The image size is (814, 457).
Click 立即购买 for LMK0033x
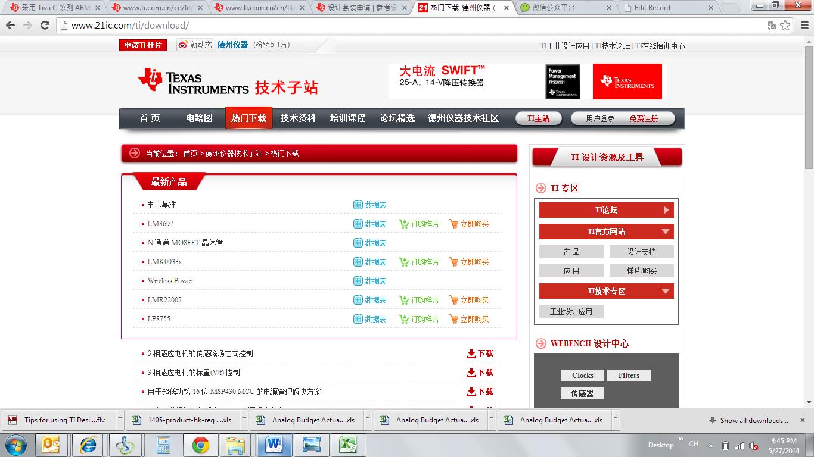click(469, 262)
